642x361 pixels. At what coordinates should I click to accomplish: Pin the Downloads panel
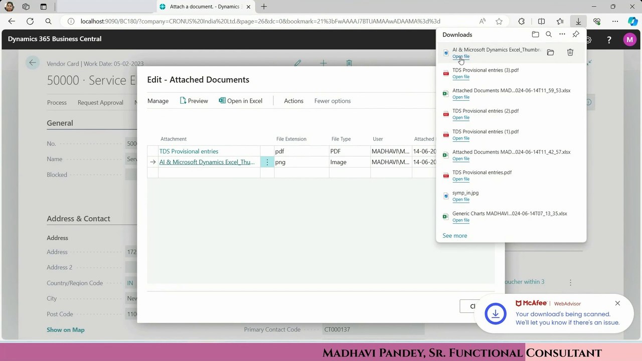576,35
